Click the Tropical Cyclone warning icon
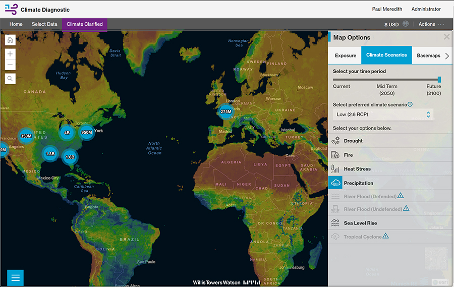This screenshot has height=287, width=454. click(385, 236)
